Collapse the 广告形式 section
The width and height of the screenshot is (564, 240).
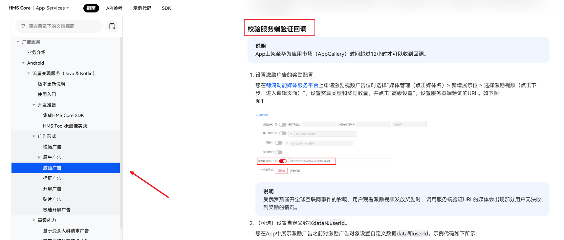pyautogui.click(x=34, y=136)
